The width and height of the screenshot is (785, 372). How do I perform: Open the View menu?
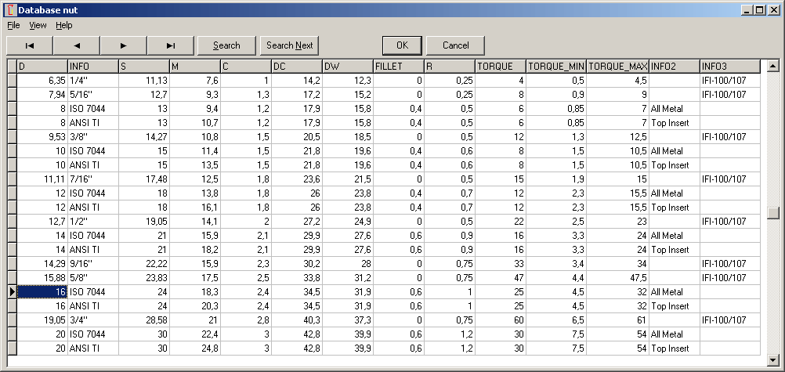[x=38, y=25]
